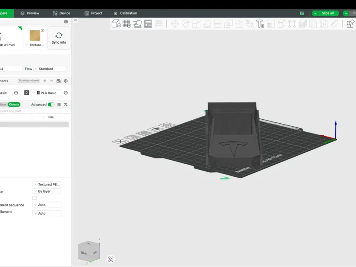356x267 pixels.
Task: Click the Auto orient toolbar icon
Action: (x=138, y=24)
